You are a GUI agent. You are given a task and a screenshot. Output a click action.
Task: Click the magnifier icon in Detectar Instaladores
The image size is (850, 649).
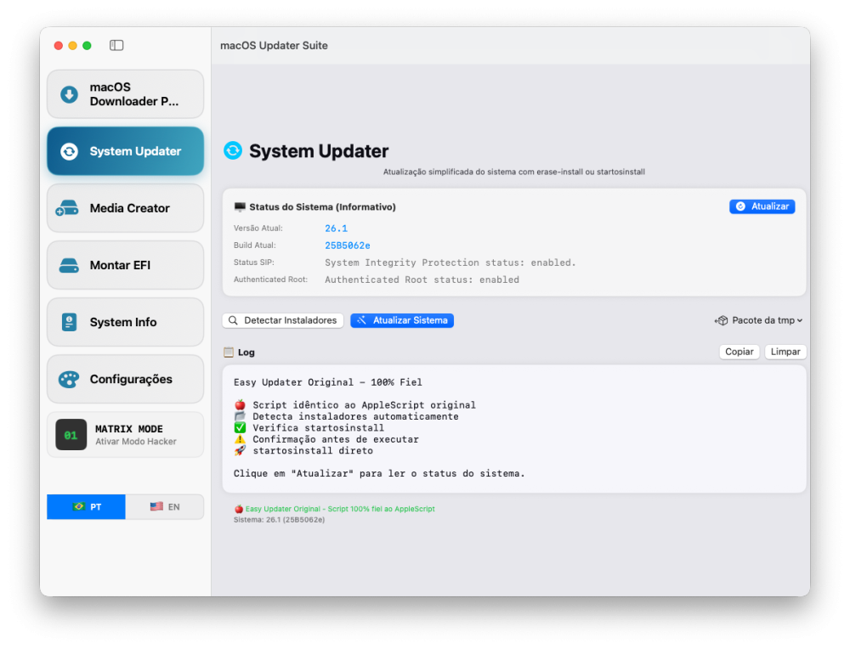click(233, 321)
